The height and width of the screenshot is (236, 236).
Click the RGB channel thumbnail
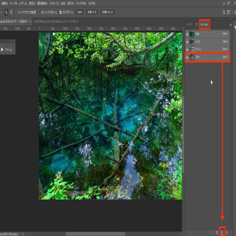point(192,34)
